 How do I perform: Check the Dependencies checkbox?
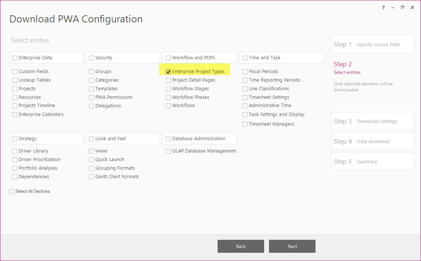15,177
